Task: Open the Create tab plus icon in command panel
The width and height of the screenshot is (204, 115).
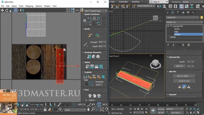Action: coord(168,12)
